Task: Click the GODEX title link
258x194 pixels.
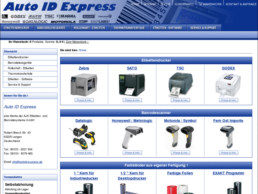Action: coord(229,68)
